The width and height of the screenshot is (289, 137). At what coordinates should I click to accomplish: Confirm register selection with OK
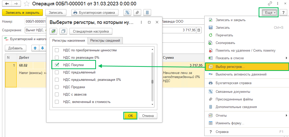point(130,116)
